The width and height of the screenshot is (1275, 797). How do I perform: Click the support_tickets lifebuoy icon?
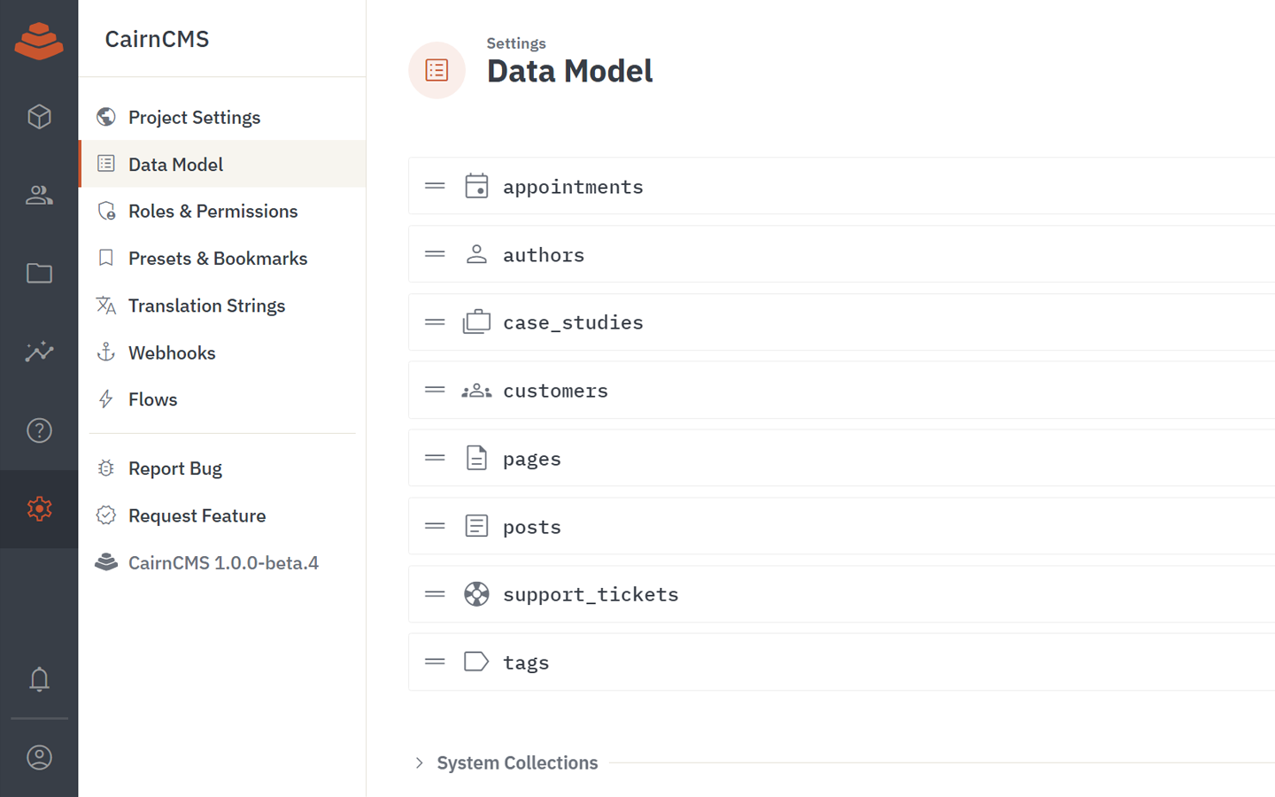tap(476, 593)
